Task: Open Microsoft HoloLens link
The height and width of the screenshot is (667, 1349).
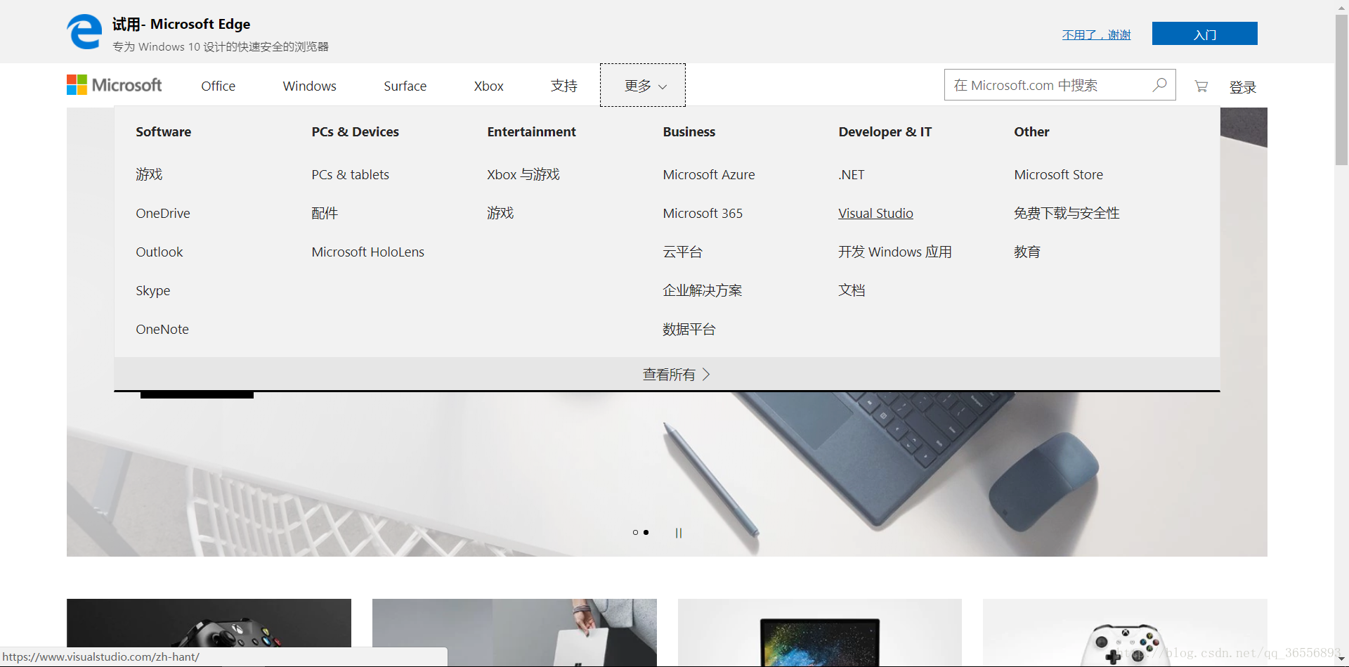Action: [x=368, y=252]
